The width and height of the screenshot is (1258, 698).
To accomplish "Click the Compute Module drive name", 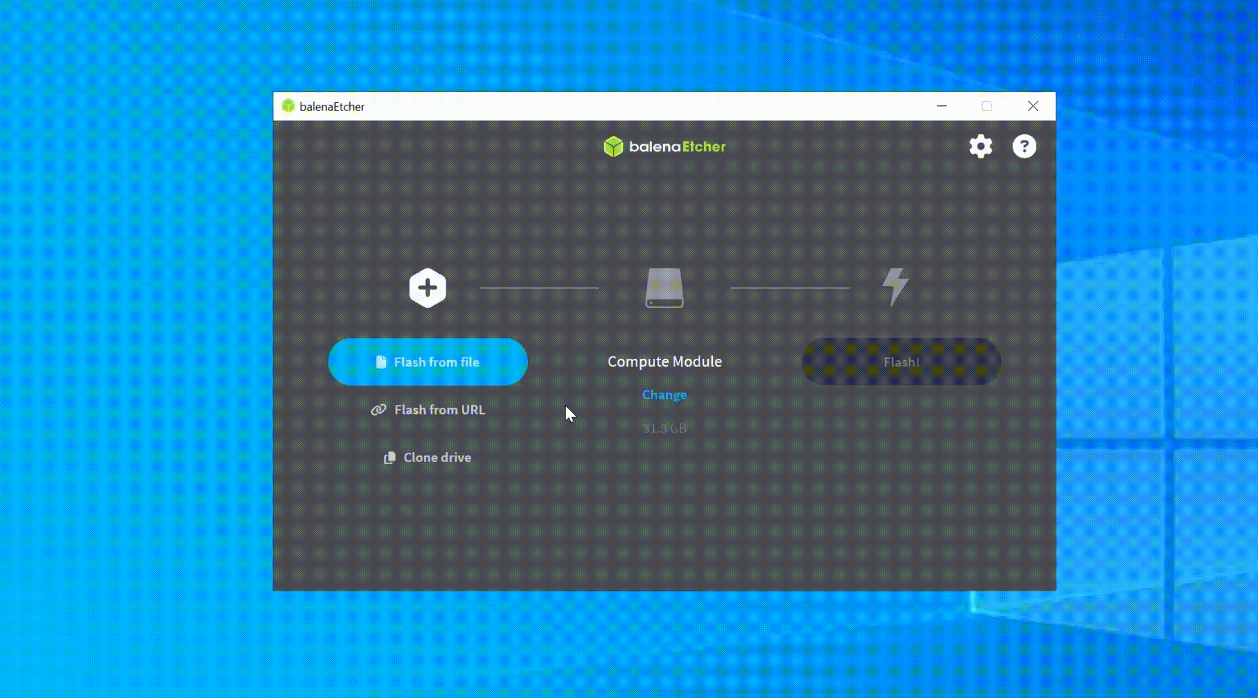I will click(664, 361).
